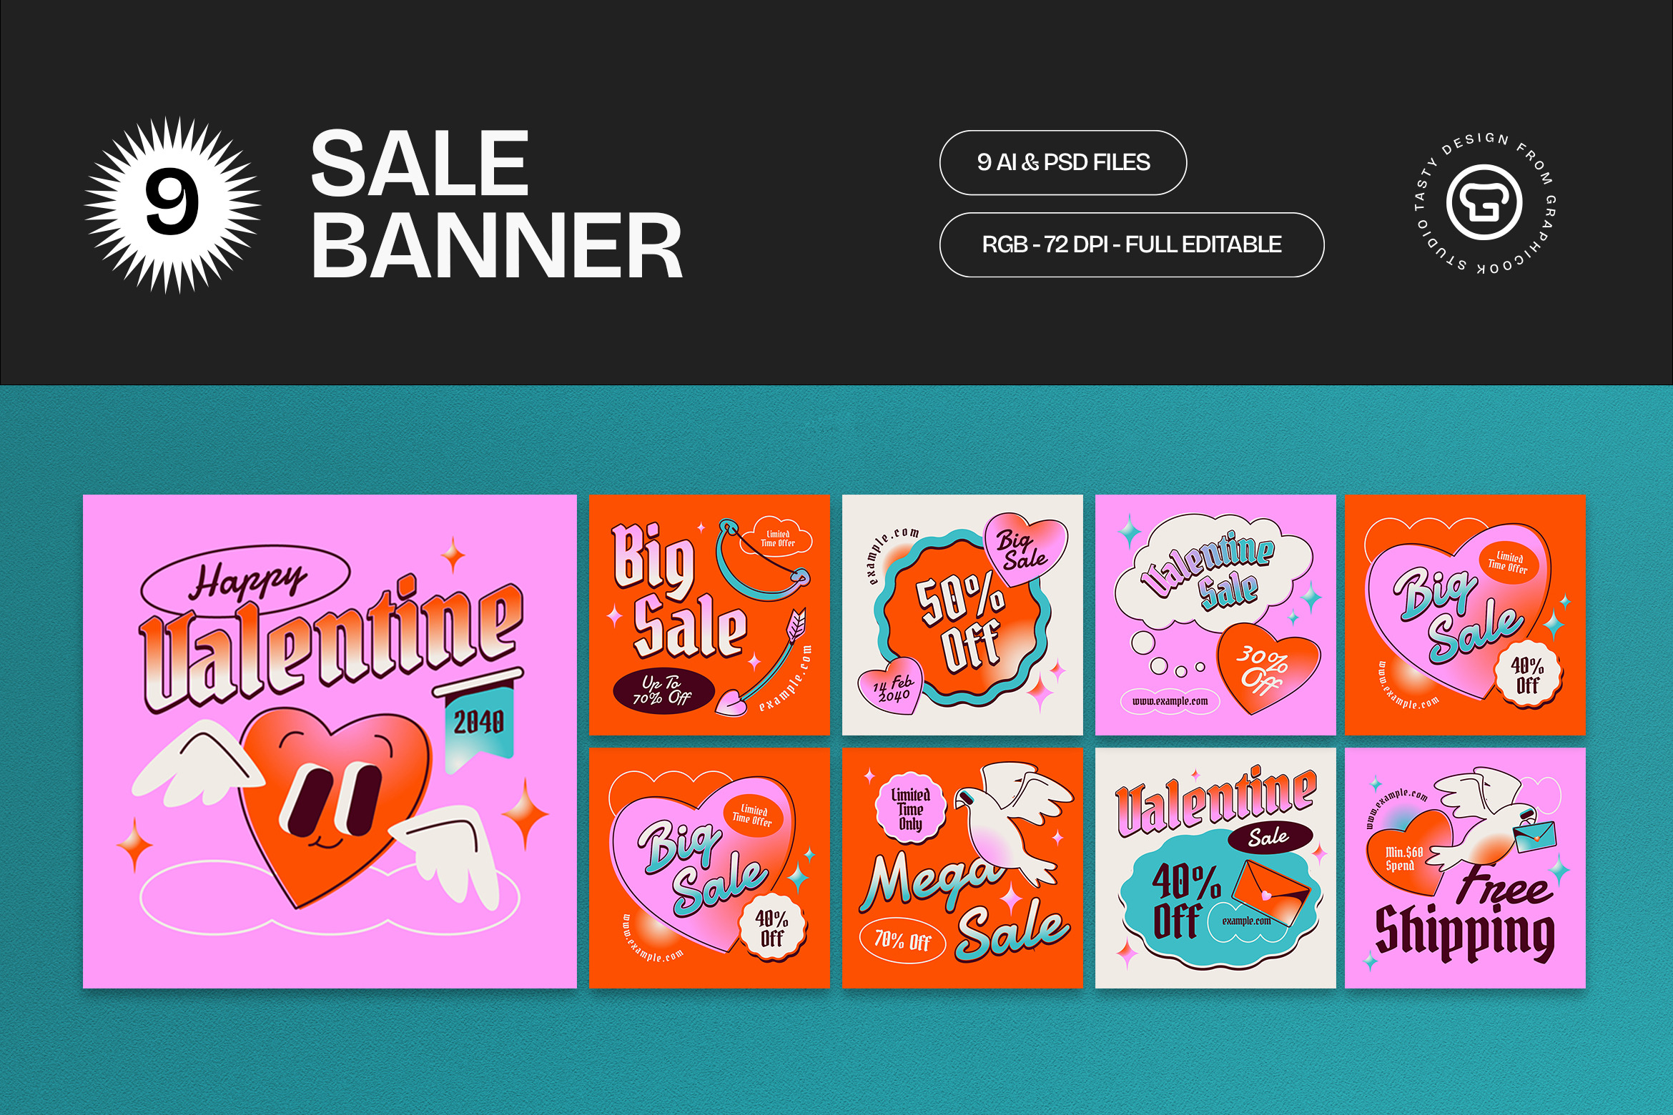
Task: Click the 'Limited Time Only' scalloped badge
Action: [x=910, y=808]
